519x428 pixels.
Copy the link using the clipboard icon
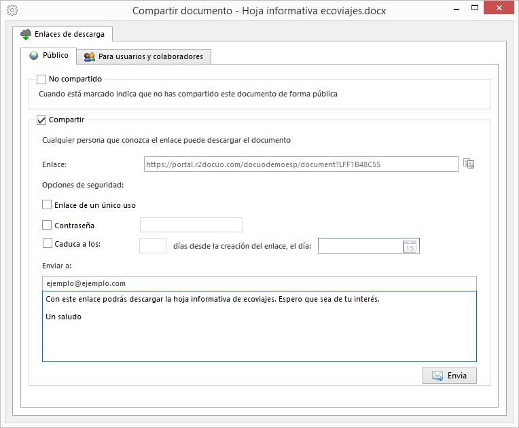pyautogui.click(x=469, y=164)
